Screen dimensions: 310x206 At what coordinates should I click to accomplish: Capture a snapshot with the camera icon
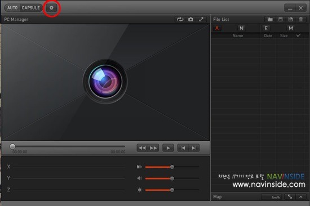coord(191,19)
